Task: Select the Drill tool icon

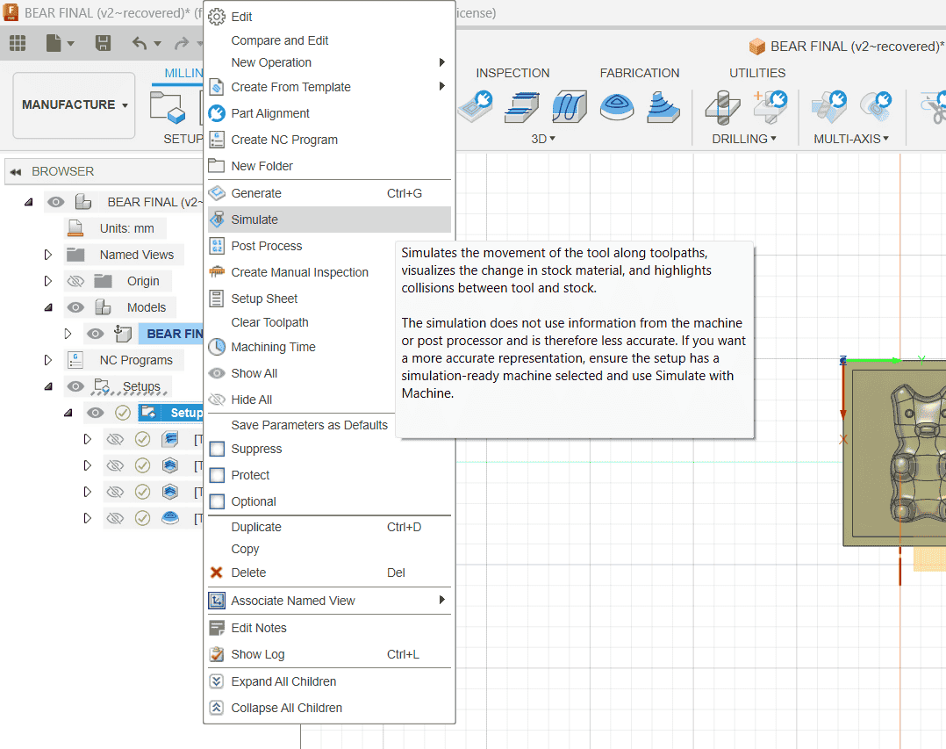Action: pos(722,107)
